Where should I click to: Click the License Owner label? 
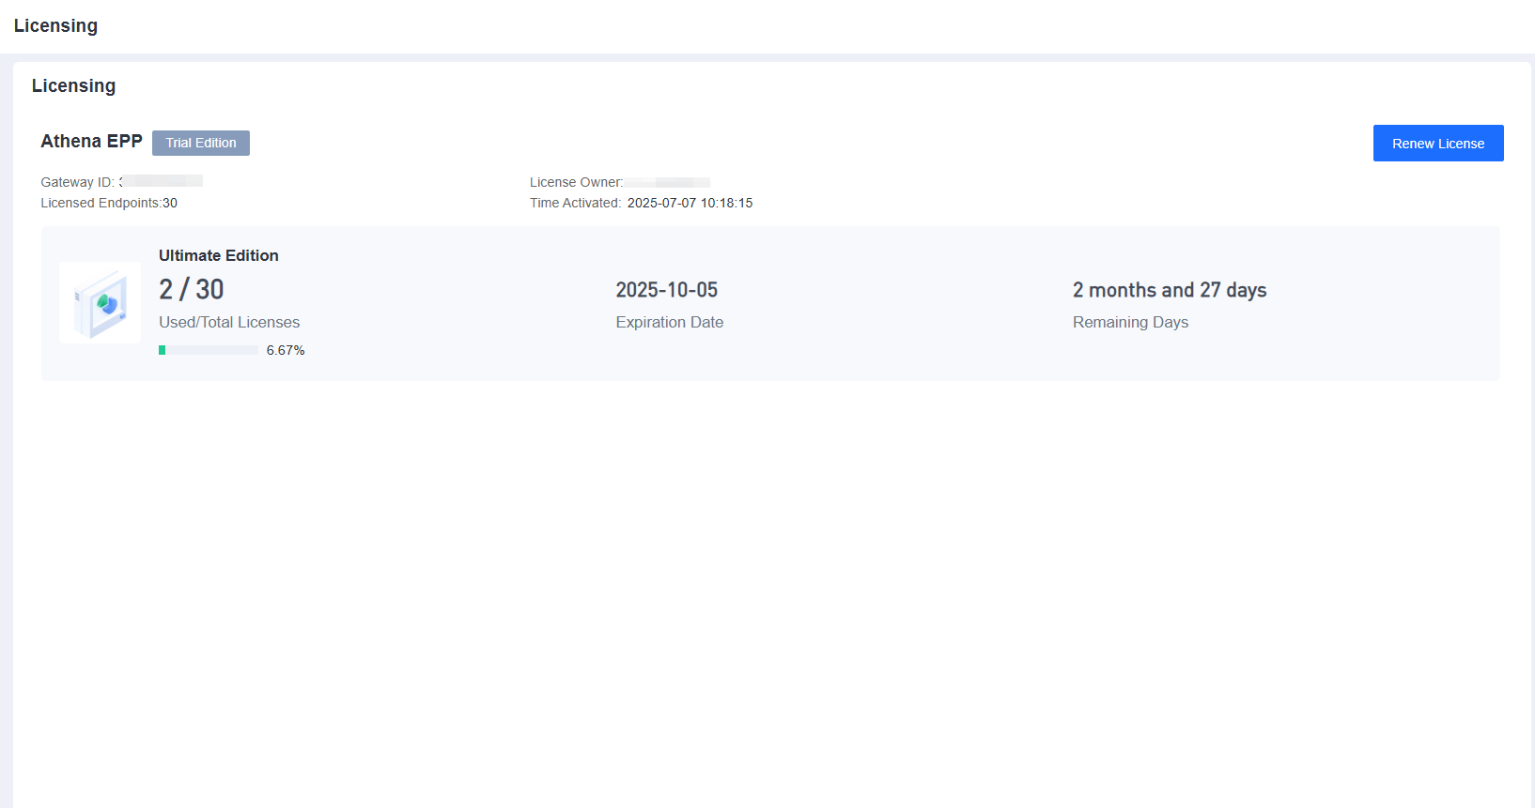[x=576, y=182]
